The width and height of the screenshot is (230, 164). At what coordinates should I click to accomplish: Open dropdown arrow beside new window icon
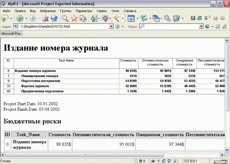pos(11,18)
